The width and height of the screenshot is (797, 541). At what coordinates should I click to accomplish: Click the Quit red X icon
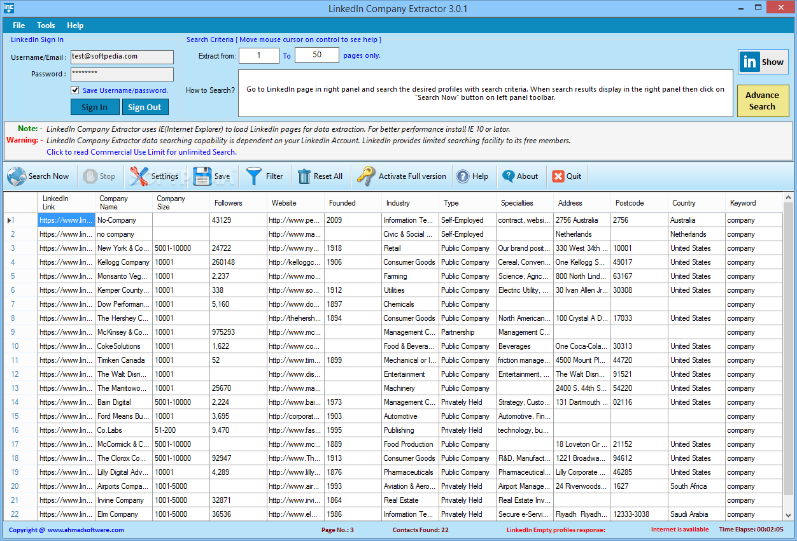(x=558, y=176)
